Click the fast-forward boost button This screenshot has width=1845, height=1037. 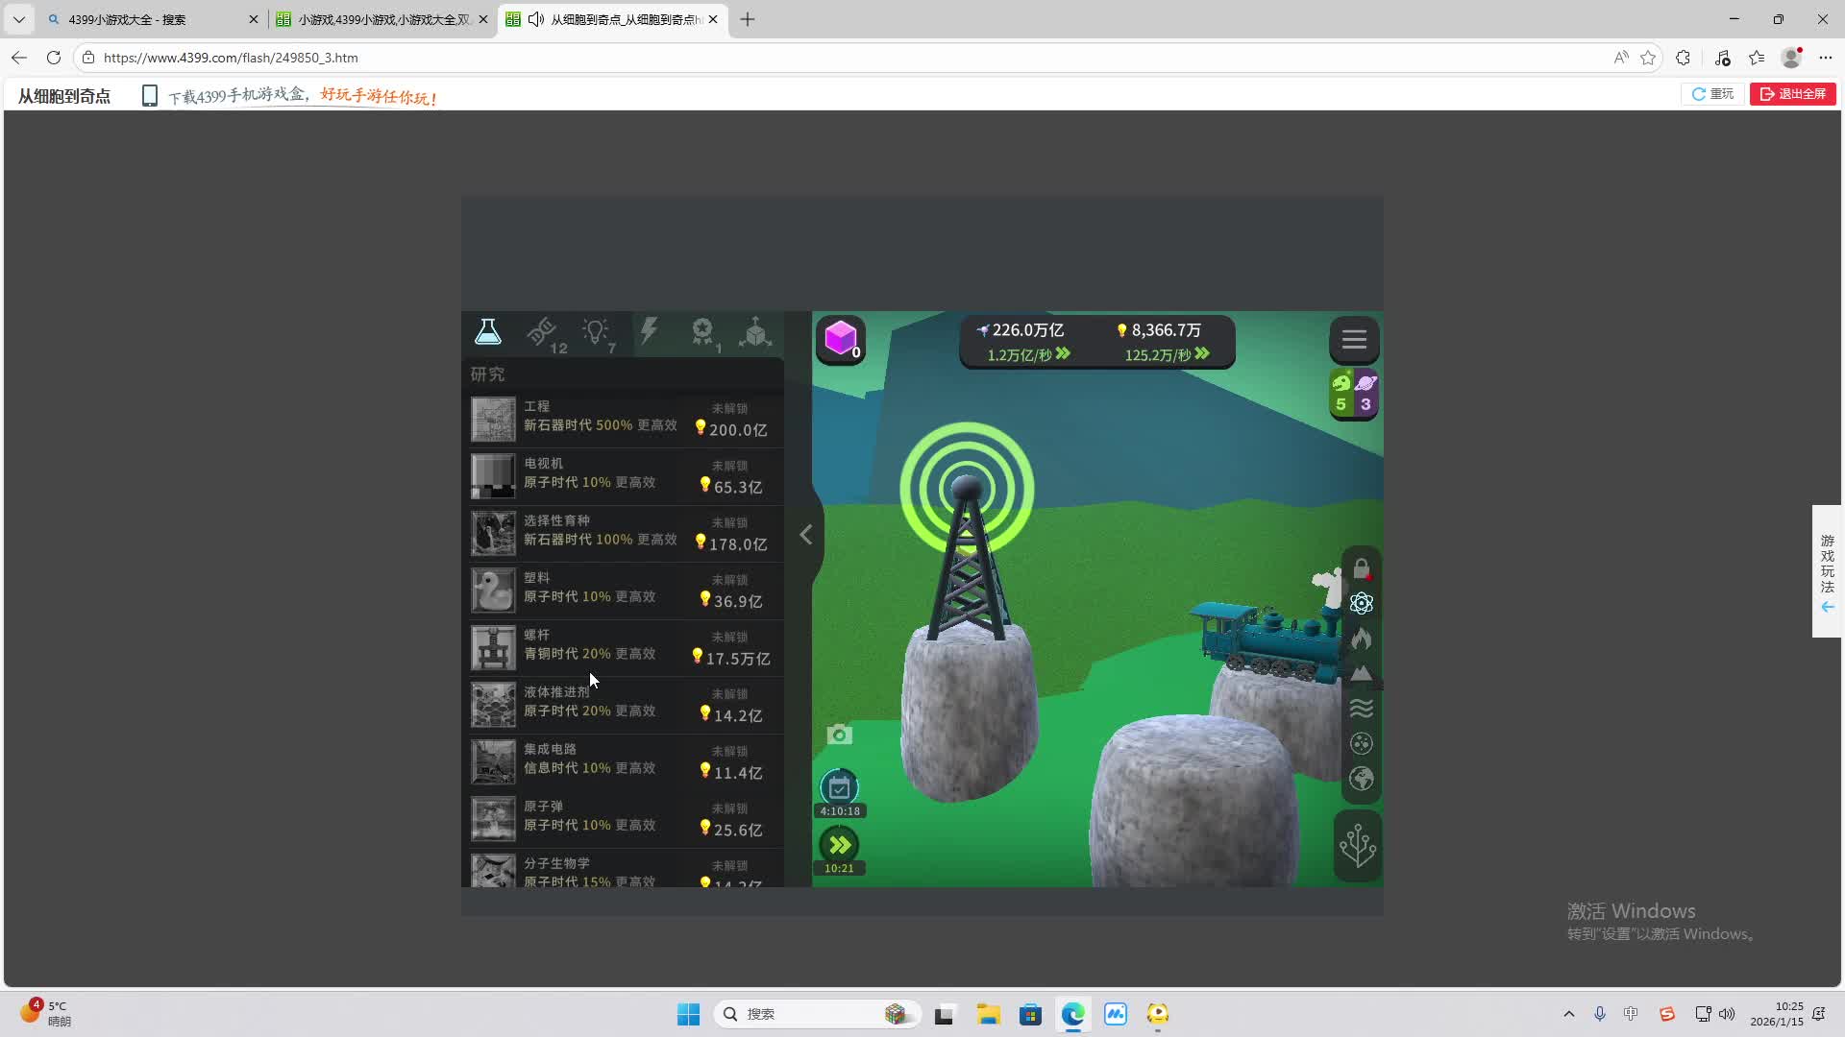click(x=839, y=846)
